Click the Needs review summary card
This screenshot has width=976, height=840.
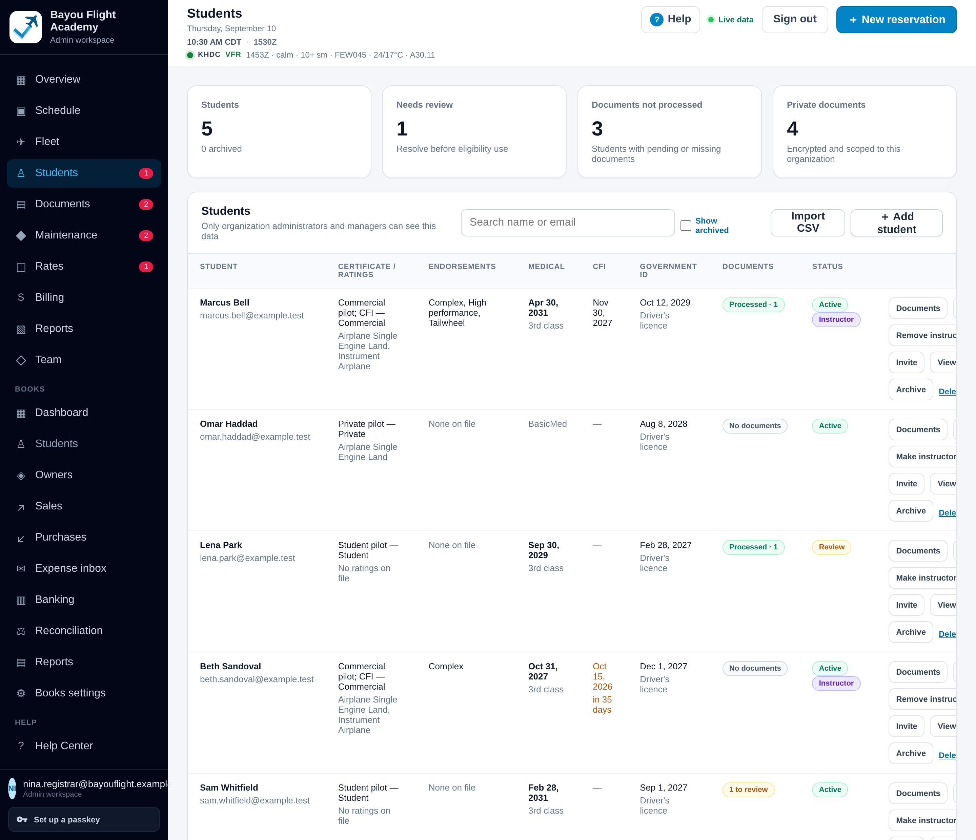(x=474, y=132)
